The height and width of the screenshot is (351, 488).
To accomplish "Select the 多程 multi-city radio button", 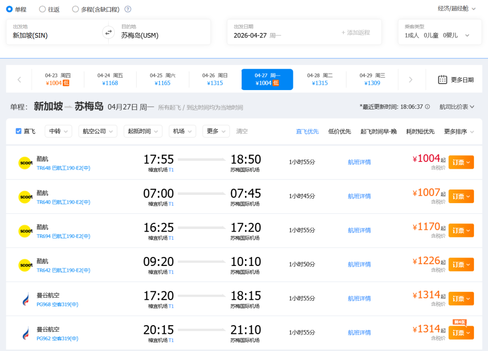I will (x=75, y=9).
